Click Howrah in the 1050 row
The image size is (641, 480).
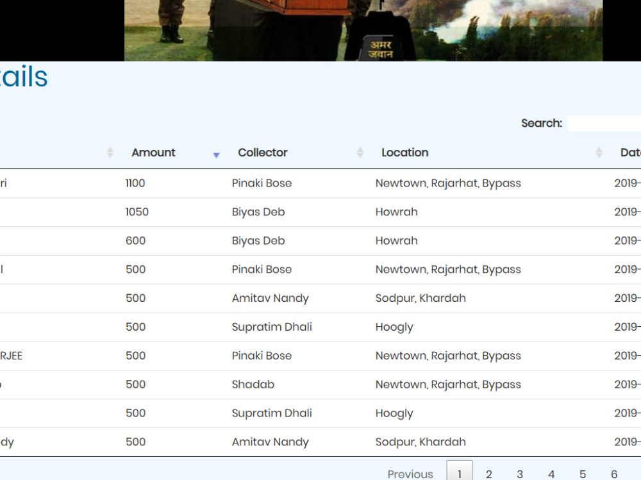397,211
